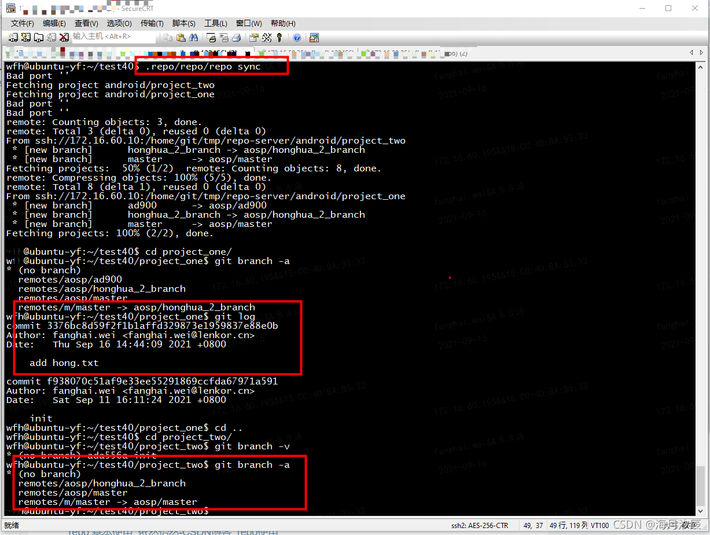The height and width of the screenshot is (535, 710).
Task: Click the Connect toolbar icon
Action: (12, 38)
